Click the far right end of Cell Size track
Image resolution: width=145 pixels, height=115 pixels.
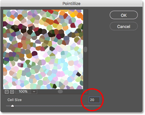tap(100, 106)
